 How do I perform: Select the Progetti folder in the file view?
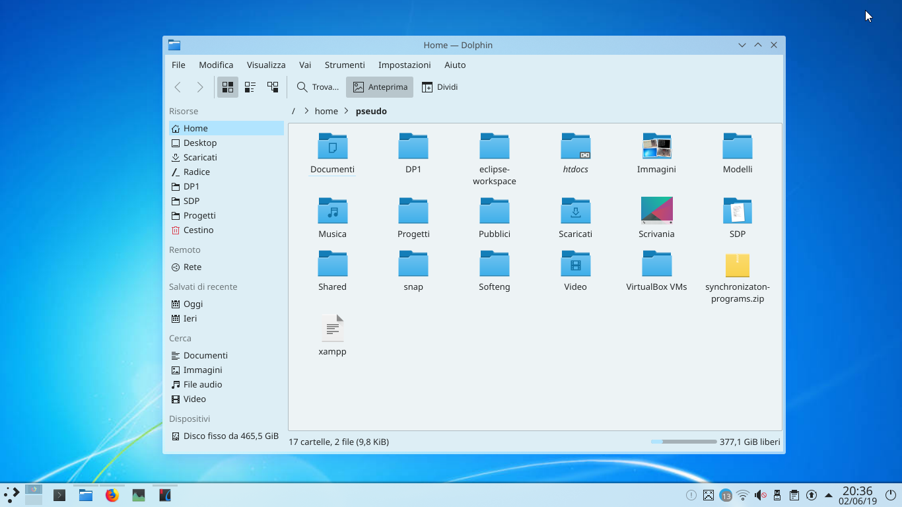(413, 211)
